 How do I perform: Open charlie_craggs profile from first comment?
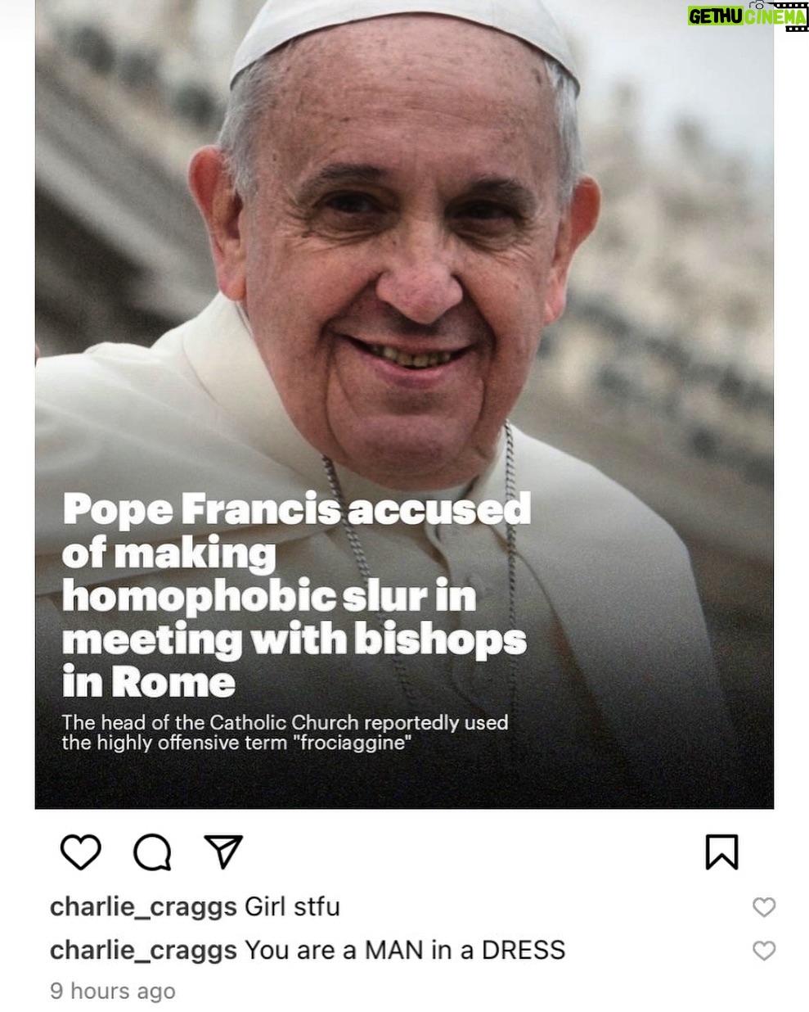pyautogui.click(x=143, y=907)
